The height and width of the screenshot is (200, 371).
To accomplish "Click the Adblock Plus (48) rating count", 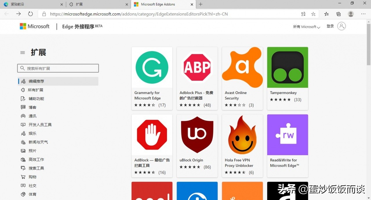I will coord(207,105).
